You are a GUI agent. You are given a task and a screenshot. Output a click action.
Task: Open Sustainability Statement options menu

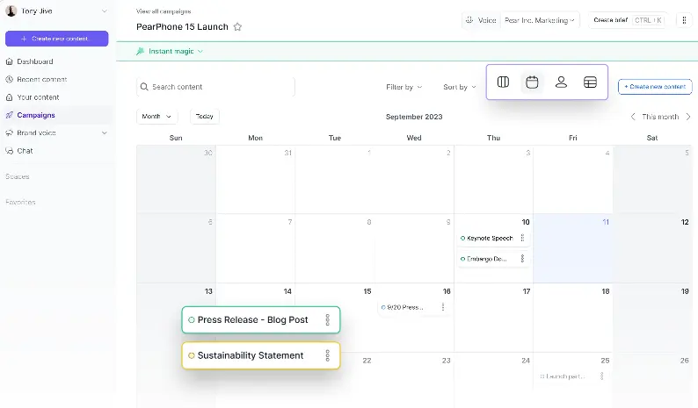point(327,355)
